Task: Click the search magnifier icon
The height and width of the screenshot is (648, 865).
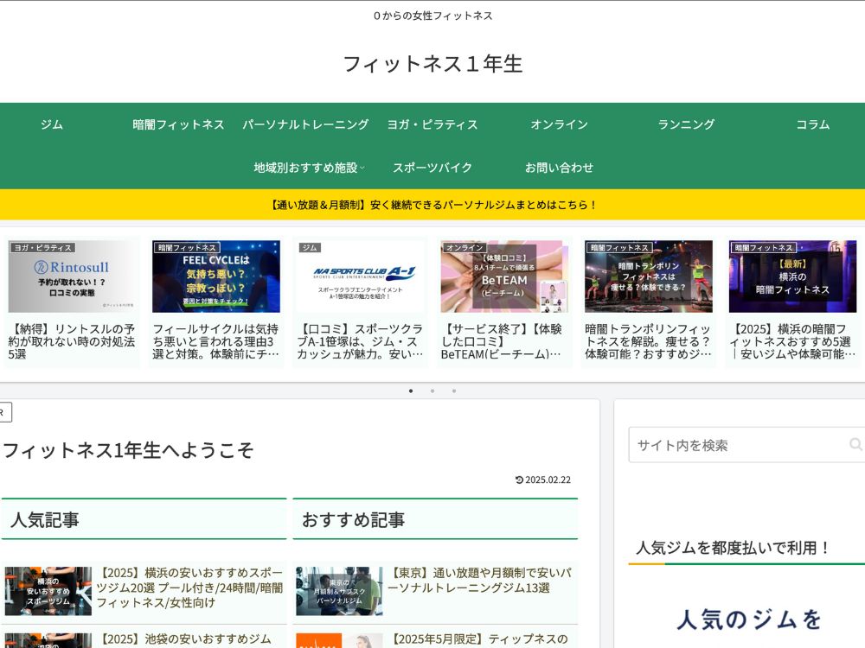Action: pyautogui.click(x=855, y=444)
